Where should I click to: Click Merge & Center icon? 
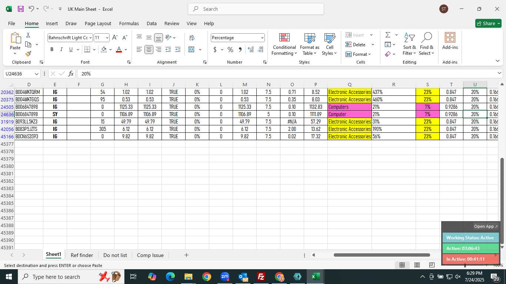(x=192, y=50)
